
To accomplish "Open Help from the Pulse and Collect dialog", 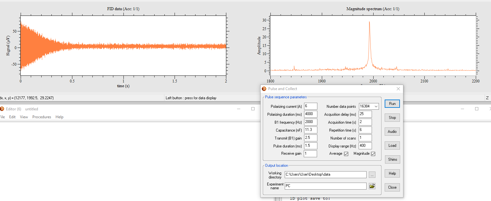I will (392, 173).
